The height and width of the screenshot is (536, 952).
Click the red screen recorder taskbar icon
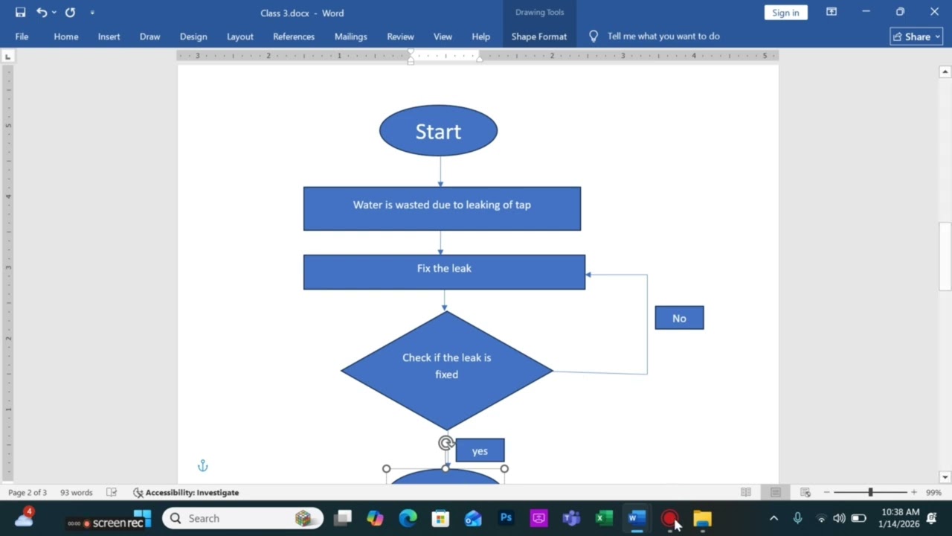(x=669, y=518)
